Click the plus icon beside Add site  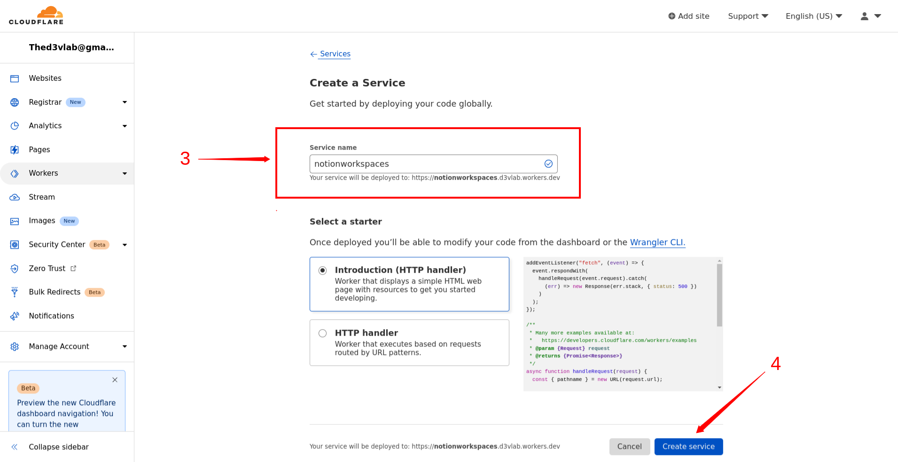[672, 16]
